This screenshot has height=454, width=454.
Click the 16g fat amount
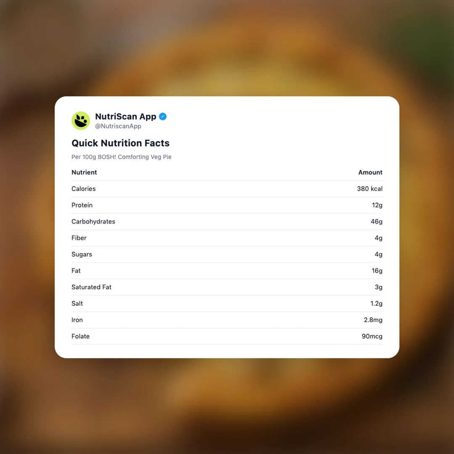tap(377, 271)
